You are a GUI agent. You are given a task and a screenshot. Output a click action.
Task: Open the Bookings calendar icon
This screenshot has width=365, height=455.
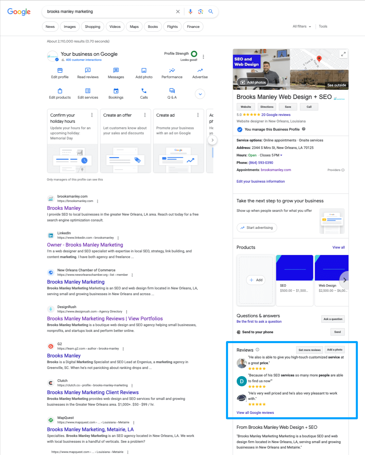pyautogui.click(x=116, y=91)
